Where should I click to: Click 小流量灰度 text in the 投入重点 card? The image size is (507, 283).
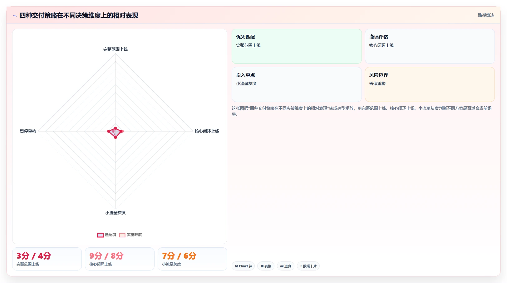point(246,83)
